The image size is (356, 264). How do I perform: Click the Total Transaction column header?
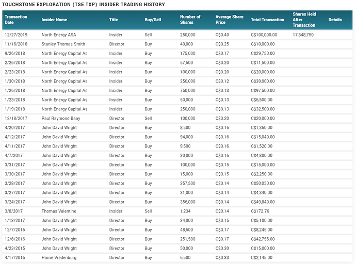(x=267, y=20)
